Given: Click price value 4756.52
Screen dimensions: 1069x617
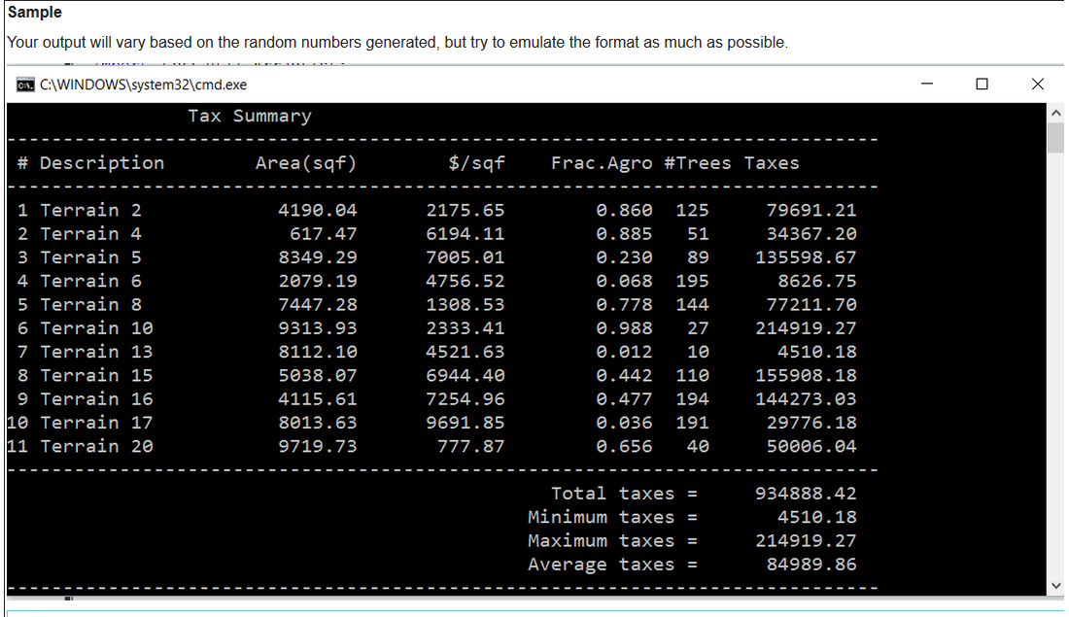Looking at the screenshot, I should [465, 281].
